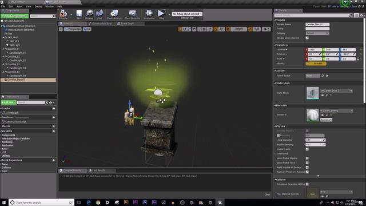The image size is (366, 206).
Task: Browse to Static Mesh asset magnifier icon
Action: [327, 96]
